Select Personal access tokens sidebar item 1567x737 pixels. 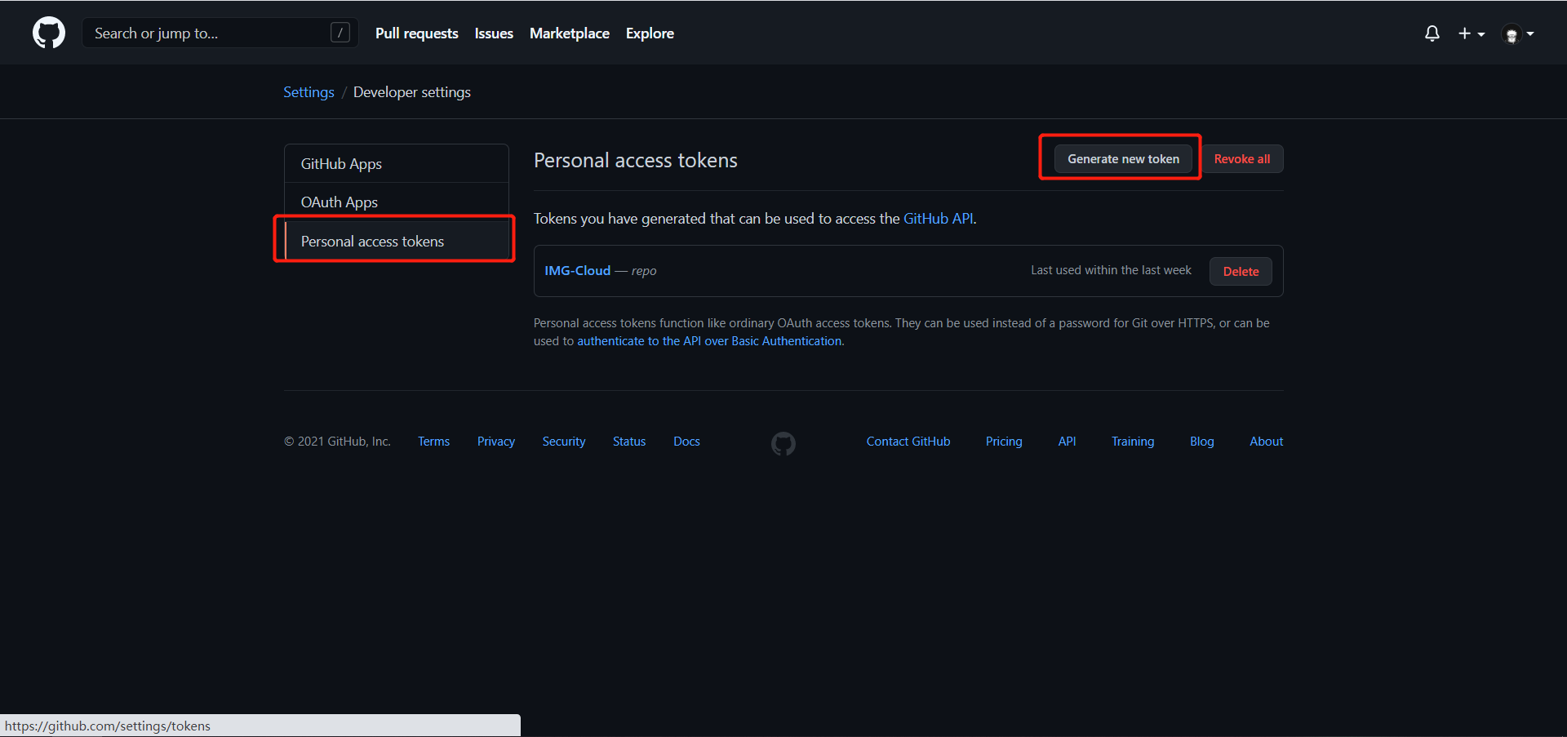click(397, 241)
